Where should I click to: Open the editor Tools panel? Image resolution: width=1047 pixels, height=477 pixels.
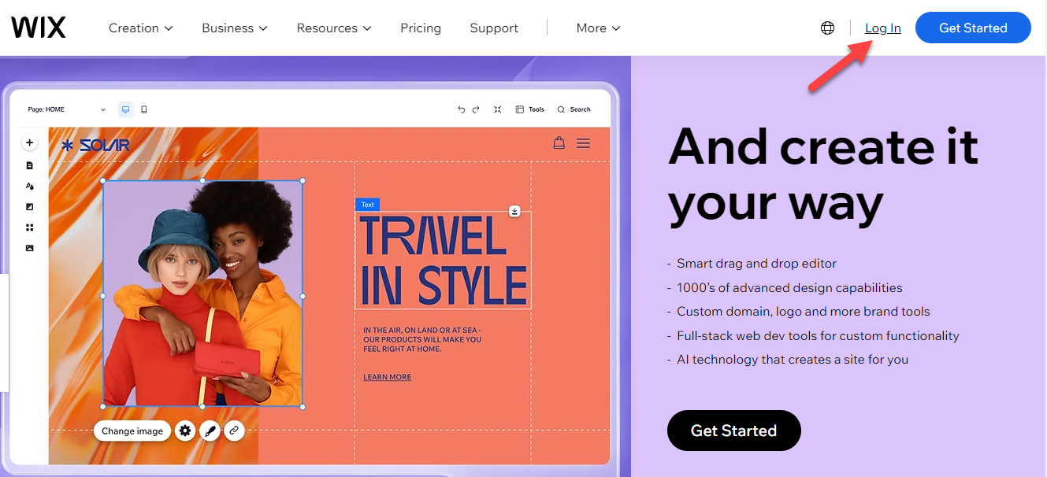pos(530,109)
